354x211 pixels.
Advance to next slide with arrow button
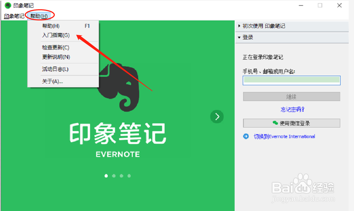click(x=217, y=117)
